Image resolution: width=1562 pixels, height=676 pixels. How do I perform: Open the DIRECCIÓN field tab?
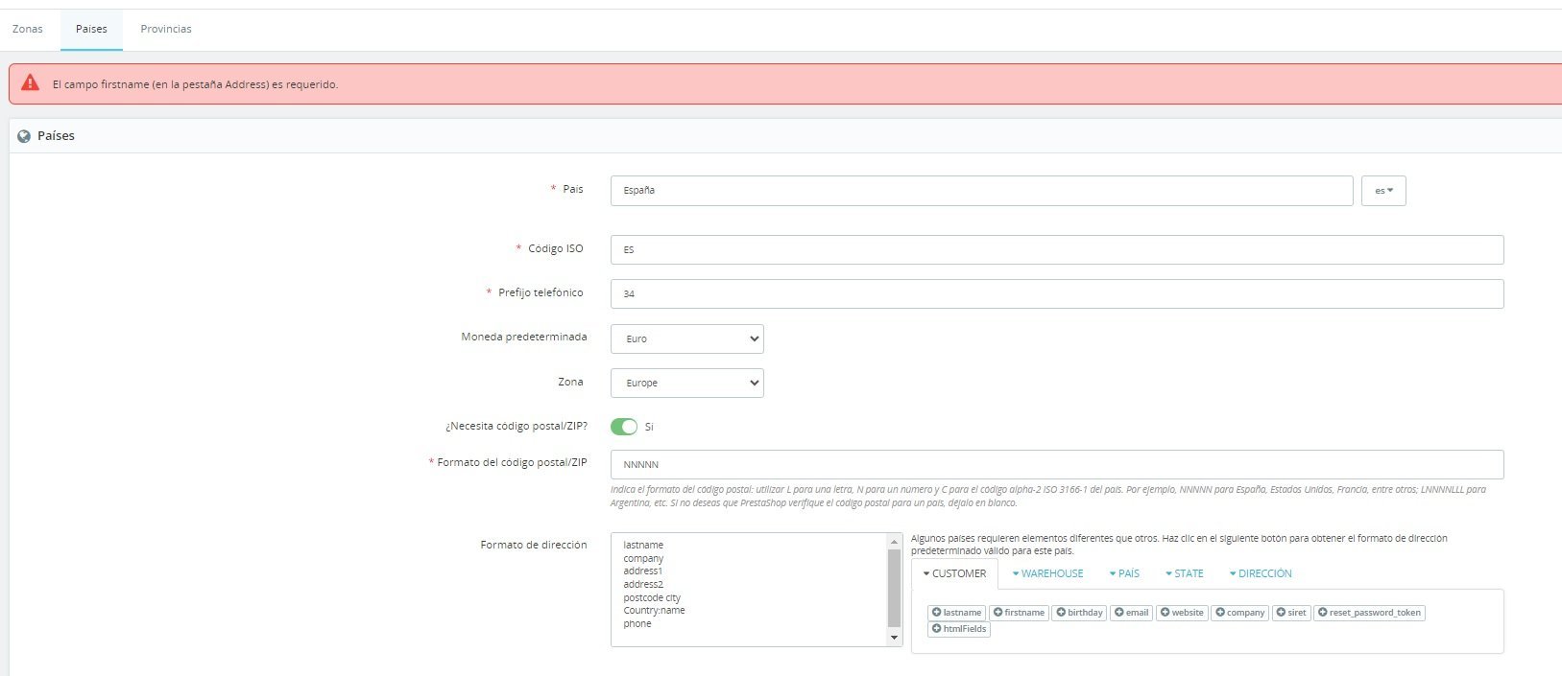point(1261,573)
